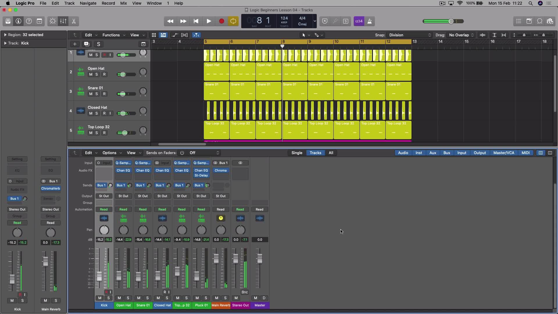Click the Rewind transport button
The height and width of the screenshot is (314, 558).
170,21
